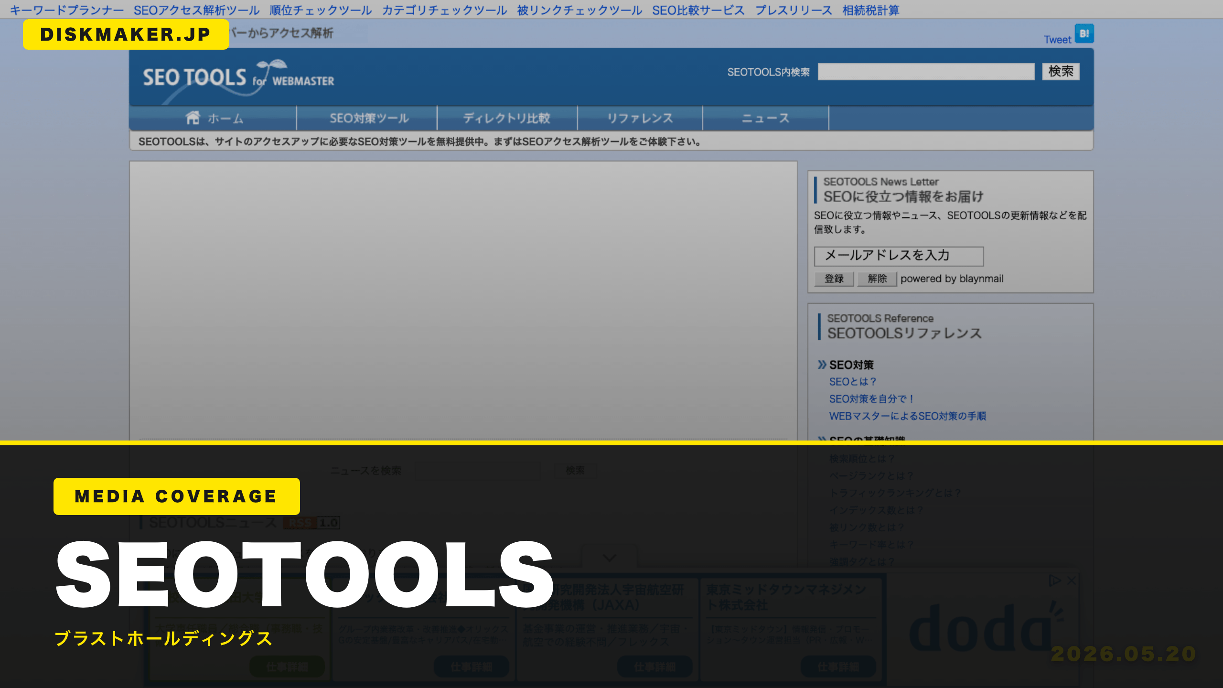1223x688 pixels.
Task: Open the リファレンス menu tab
Action: 640,118
